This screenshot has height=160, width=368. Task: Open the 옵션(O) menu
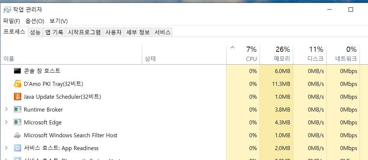[35, 21]
